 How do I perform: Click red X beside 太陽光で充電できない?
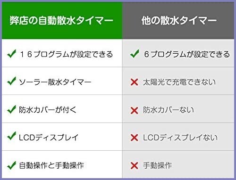(135, 82)
